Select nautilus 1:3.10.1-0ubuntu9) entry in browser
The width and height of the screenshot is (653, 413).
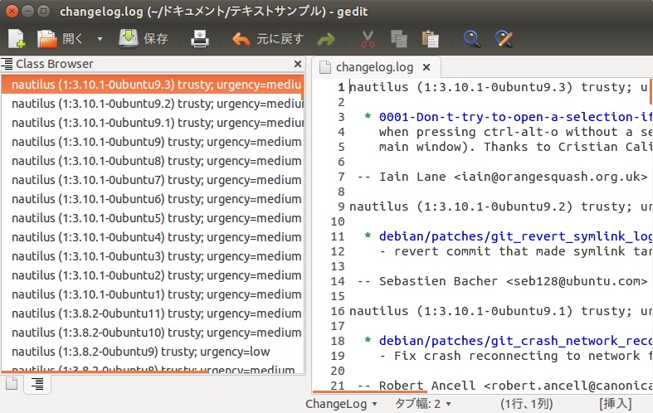[153, 142]
